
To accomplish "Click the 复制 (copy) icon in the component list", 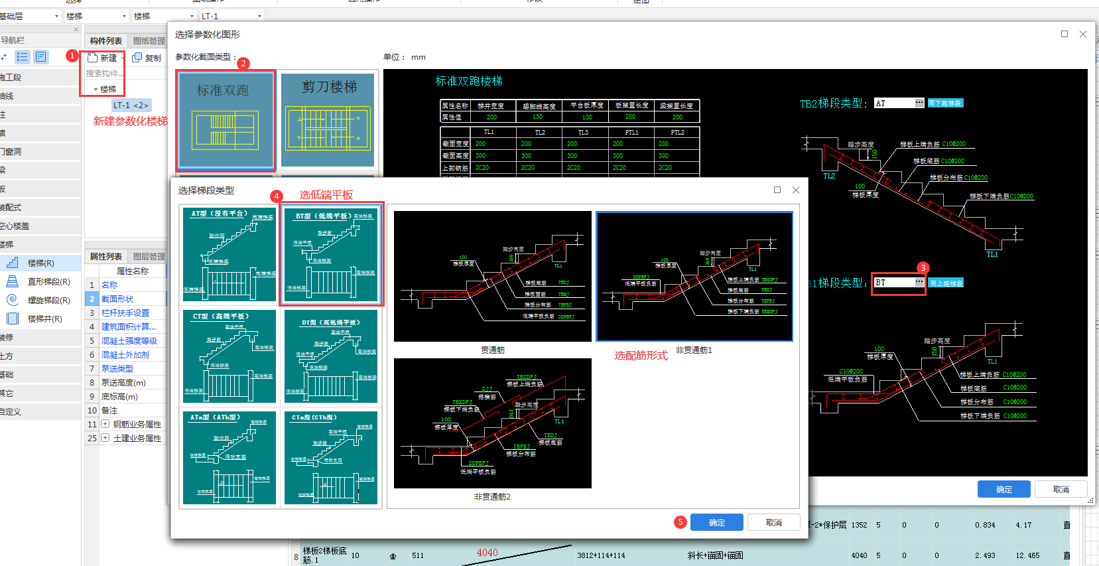I will point(137,58).
